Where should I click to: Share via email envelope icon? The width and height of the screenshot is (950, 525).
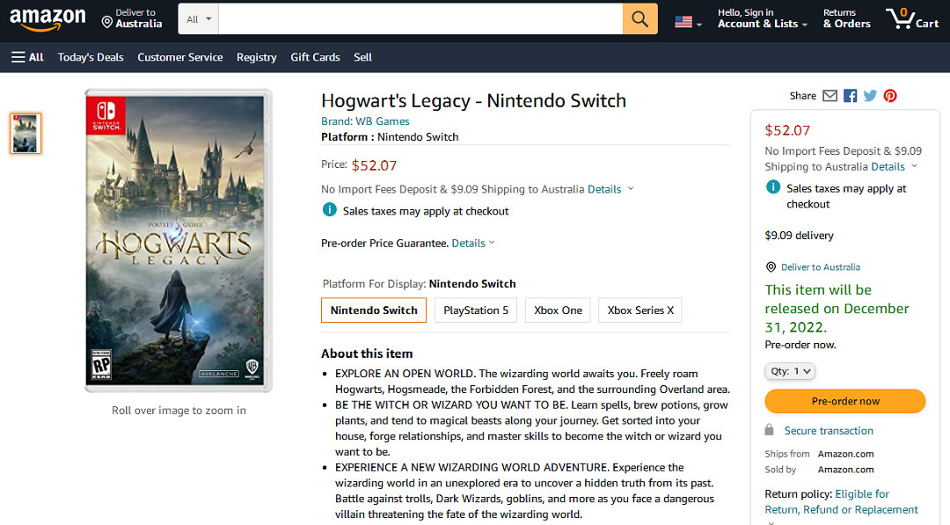(x=829, y=96)
